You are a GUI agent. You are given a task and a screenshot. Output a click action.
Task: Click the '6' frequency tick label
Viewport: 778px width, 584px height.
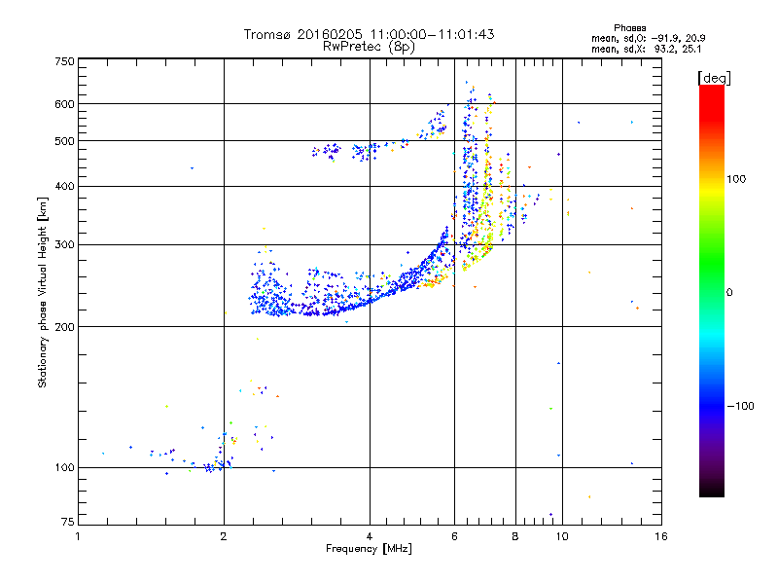tap(454, 536)
